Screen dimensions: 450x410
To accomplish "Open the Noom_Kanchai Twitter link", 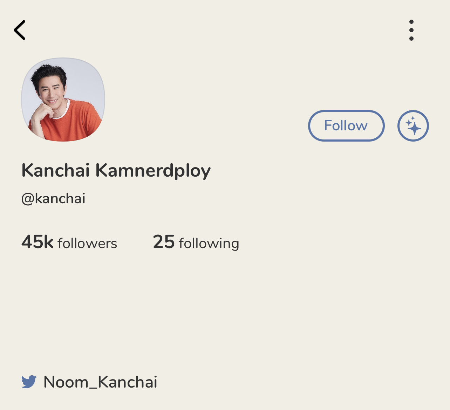I will click(x=100, y=382).
